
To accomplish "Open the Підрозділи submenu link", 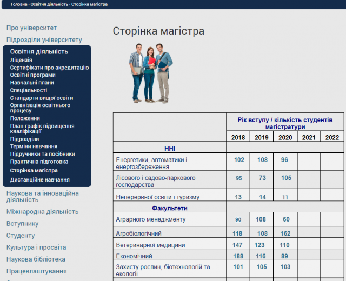I will 24,139.
